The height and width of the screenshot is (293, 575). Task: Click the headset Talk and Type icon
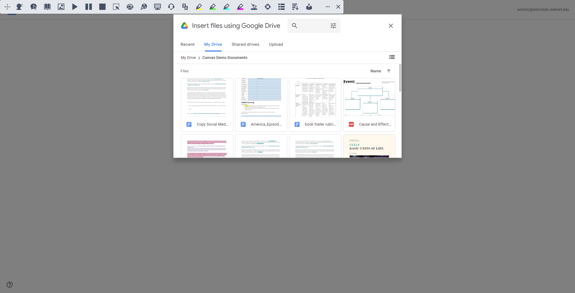coord(171,7)
